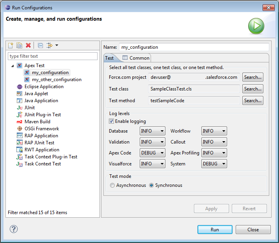279x243 pixels.
Task: Click Search next to Test method
Action: click(x=253, y=101)
